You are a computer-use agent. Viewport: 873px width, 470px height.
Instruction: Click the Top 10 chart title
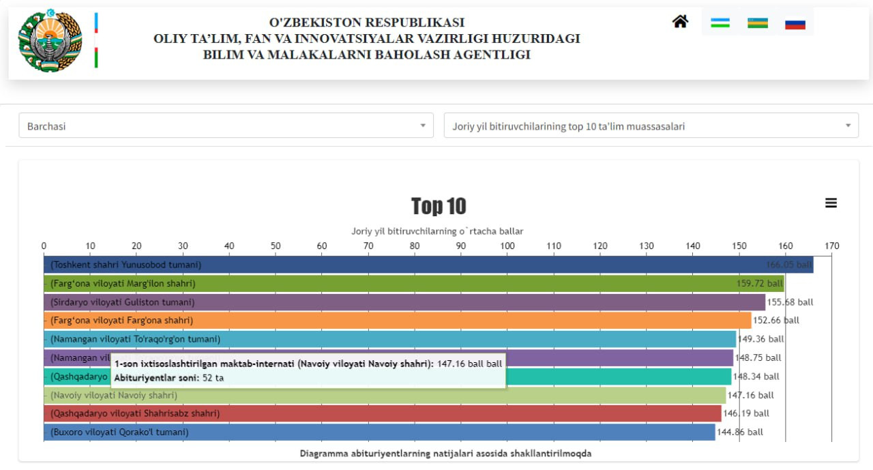pyautogui.click(x=439, y=206)
